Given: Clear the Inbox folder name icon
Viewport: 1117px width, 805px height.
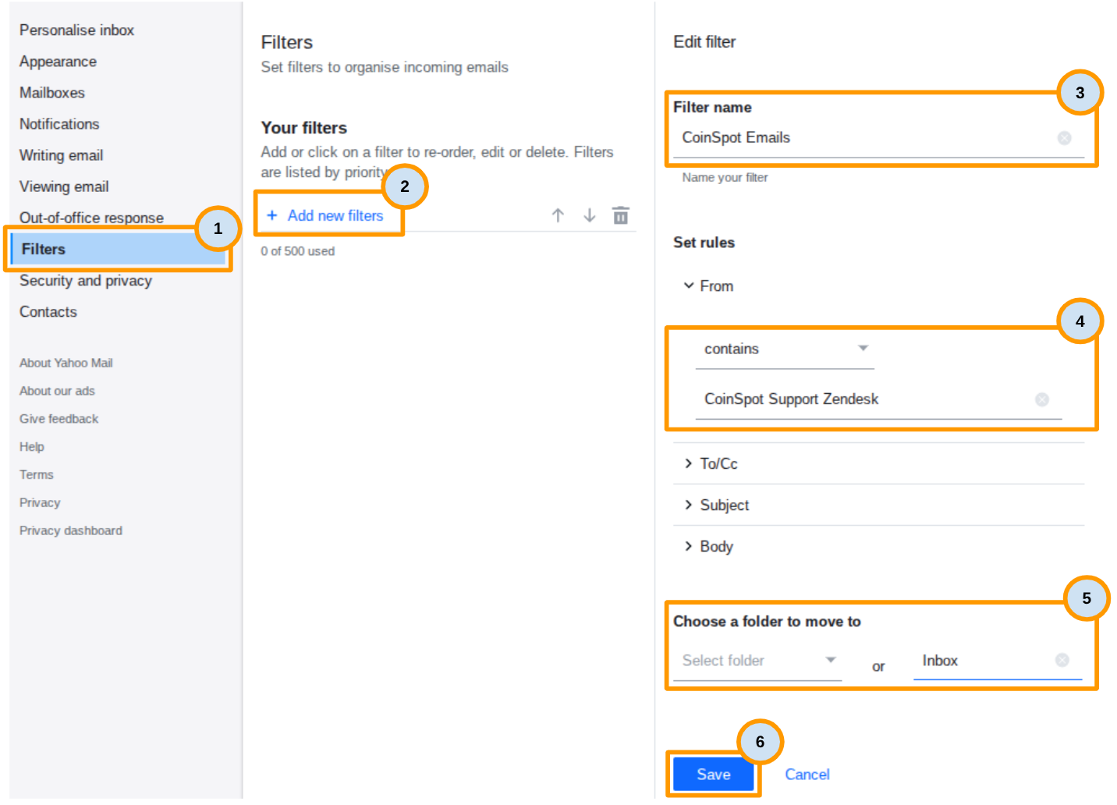Looking at the screenshot, I should (x=1062, y=660).
